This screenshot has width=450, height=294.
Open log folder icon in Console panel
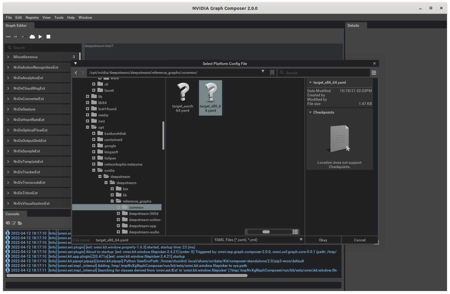coord(20,223)
